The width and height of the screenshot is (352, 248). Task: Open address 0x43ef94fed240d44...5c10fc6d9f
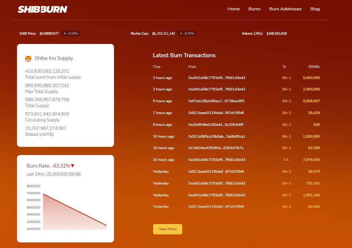tap(216, 125)
